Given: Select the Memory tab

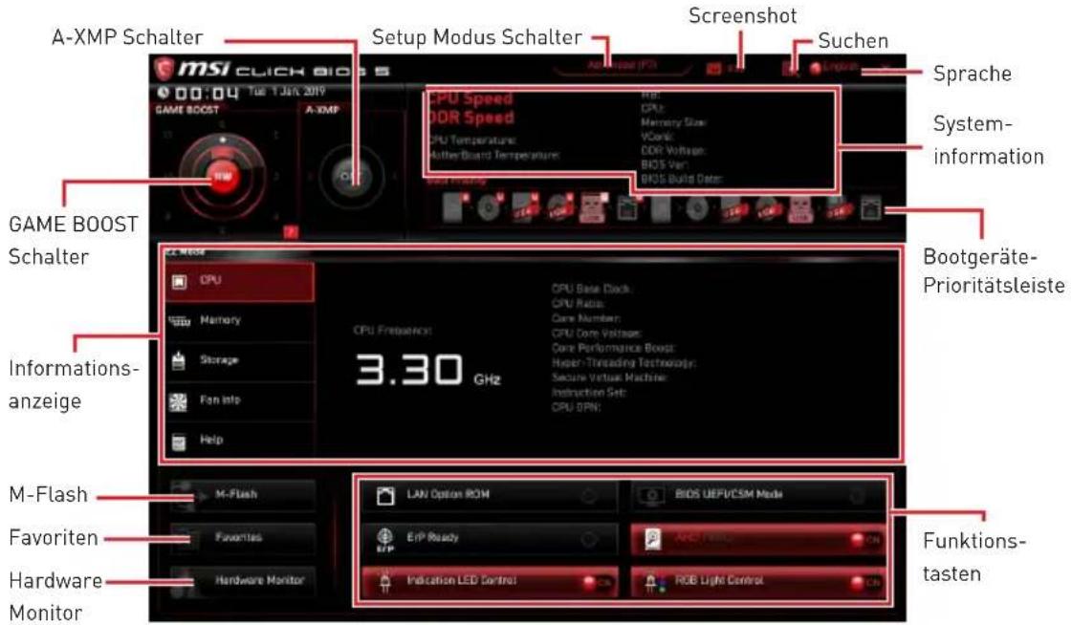Looking at the screenshot, I should tap(240, 321).
